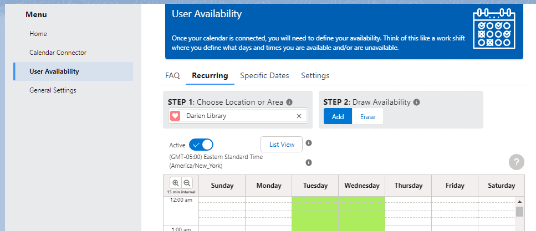This screenshot has height=231, width=536.
Task: Select Add draw mode
Action: [338, 116]
